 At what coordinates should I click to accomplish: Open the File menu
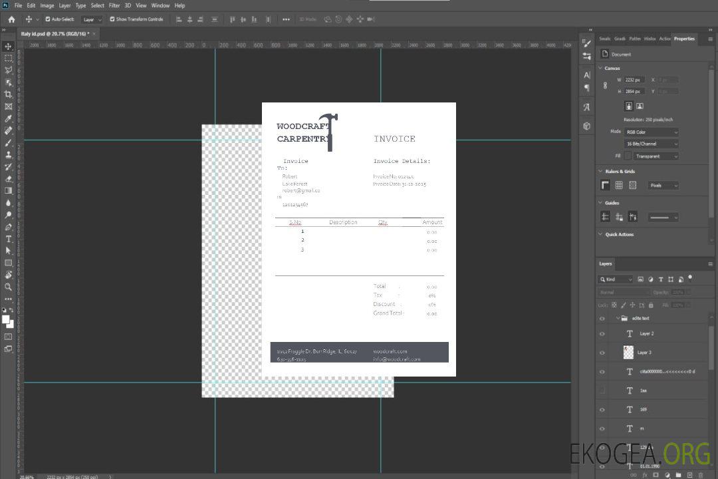coord(19,5)
